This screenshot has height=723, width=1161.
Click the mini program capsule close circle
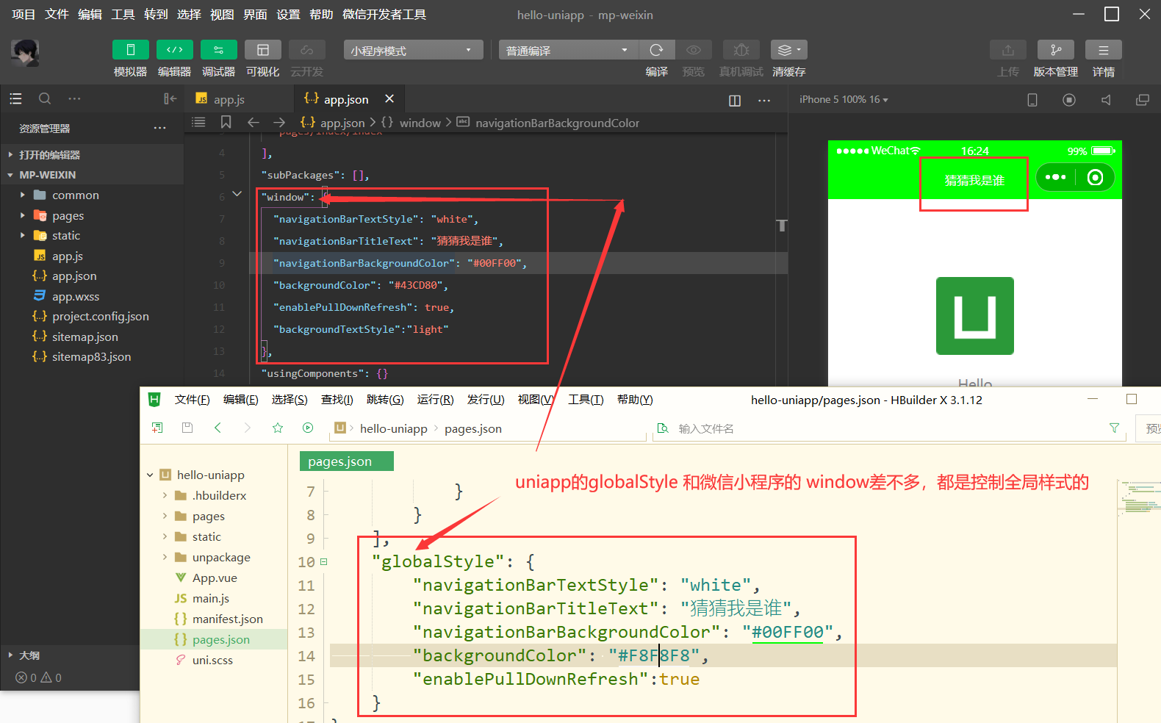(1095, 177)
